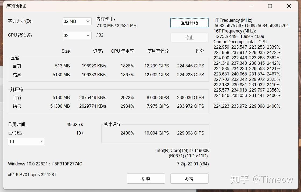Click the Compr Decompr Total CPU header line
The image size is (301, 192).
tap(240, 42)
